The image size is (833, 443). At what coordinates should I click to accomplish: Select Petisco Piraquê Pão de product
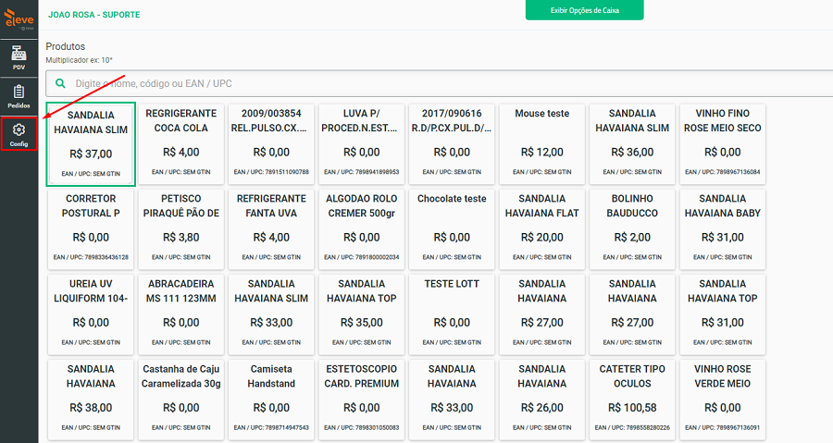(x=180, y=228)
